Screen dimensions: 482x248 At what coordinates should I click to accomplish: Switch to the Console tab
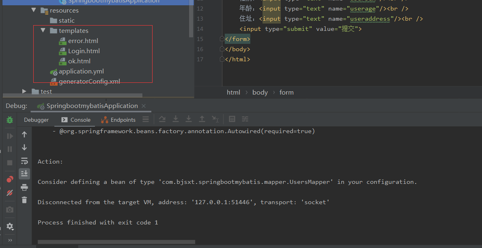(x=75, y=120)
